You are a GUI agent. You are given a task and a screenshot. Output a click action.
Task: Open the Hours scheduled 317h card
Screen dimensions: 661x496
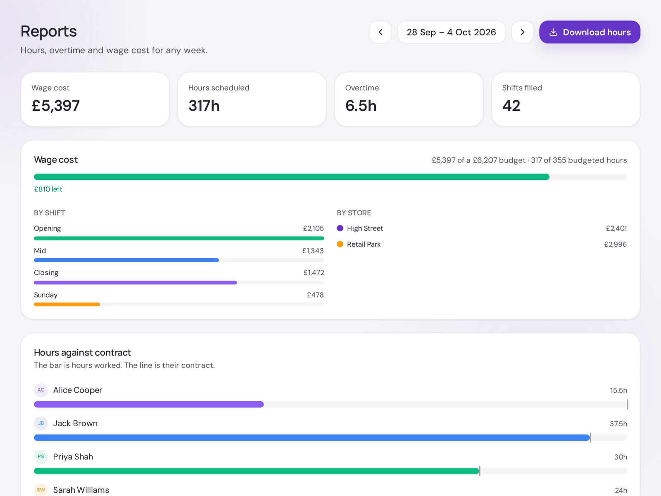click(252, 99)
